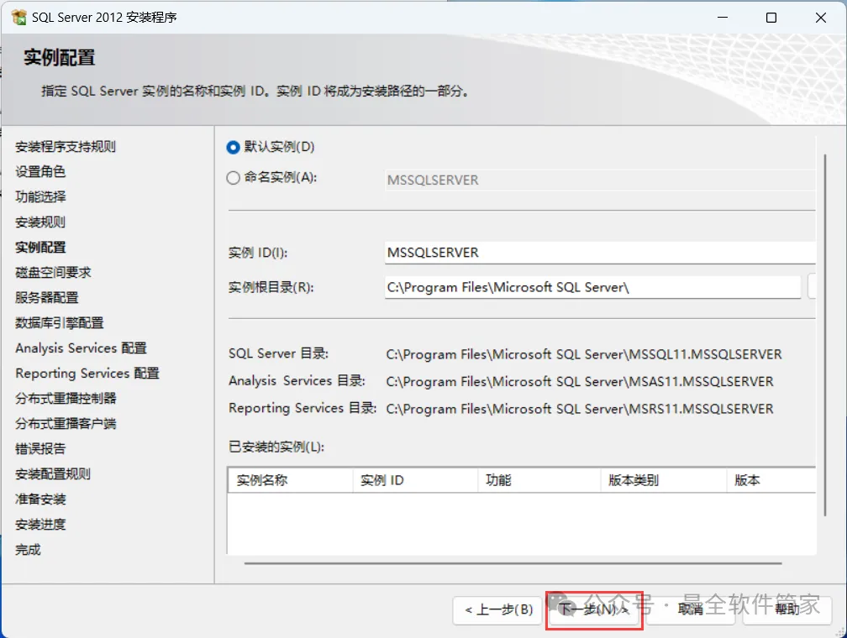
Task: Click the 取消 cancel button
Action: pos(690,610)
